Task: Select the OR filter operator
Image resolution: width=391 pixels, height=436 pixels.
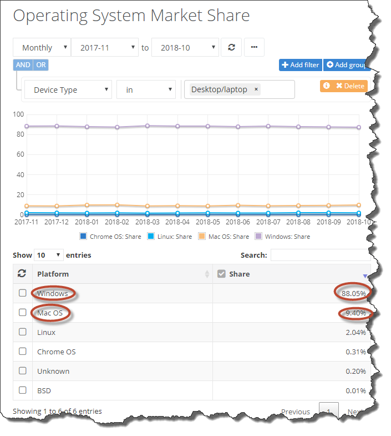Action: pos(41,65)
